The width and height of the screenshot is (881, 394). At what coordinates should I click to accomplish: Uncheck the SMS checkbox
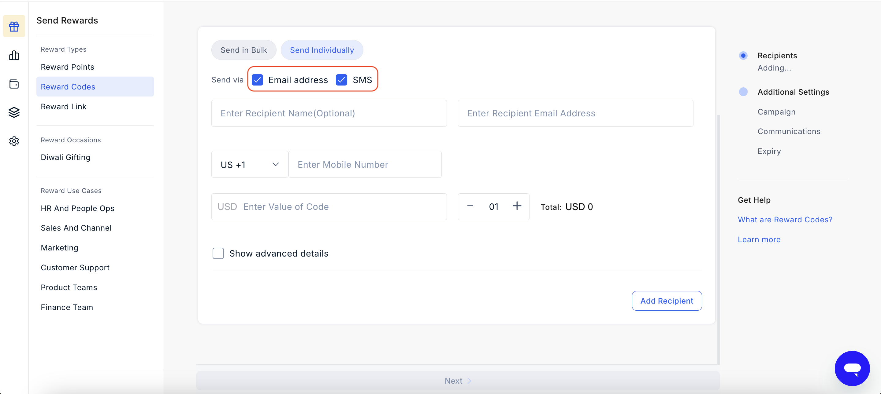click(x=341, y=80)
